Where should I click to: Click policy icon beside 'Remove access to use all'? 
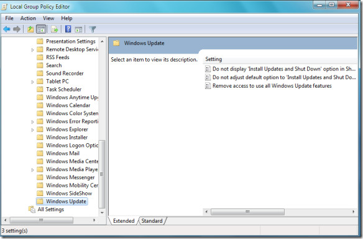(208, 86)
